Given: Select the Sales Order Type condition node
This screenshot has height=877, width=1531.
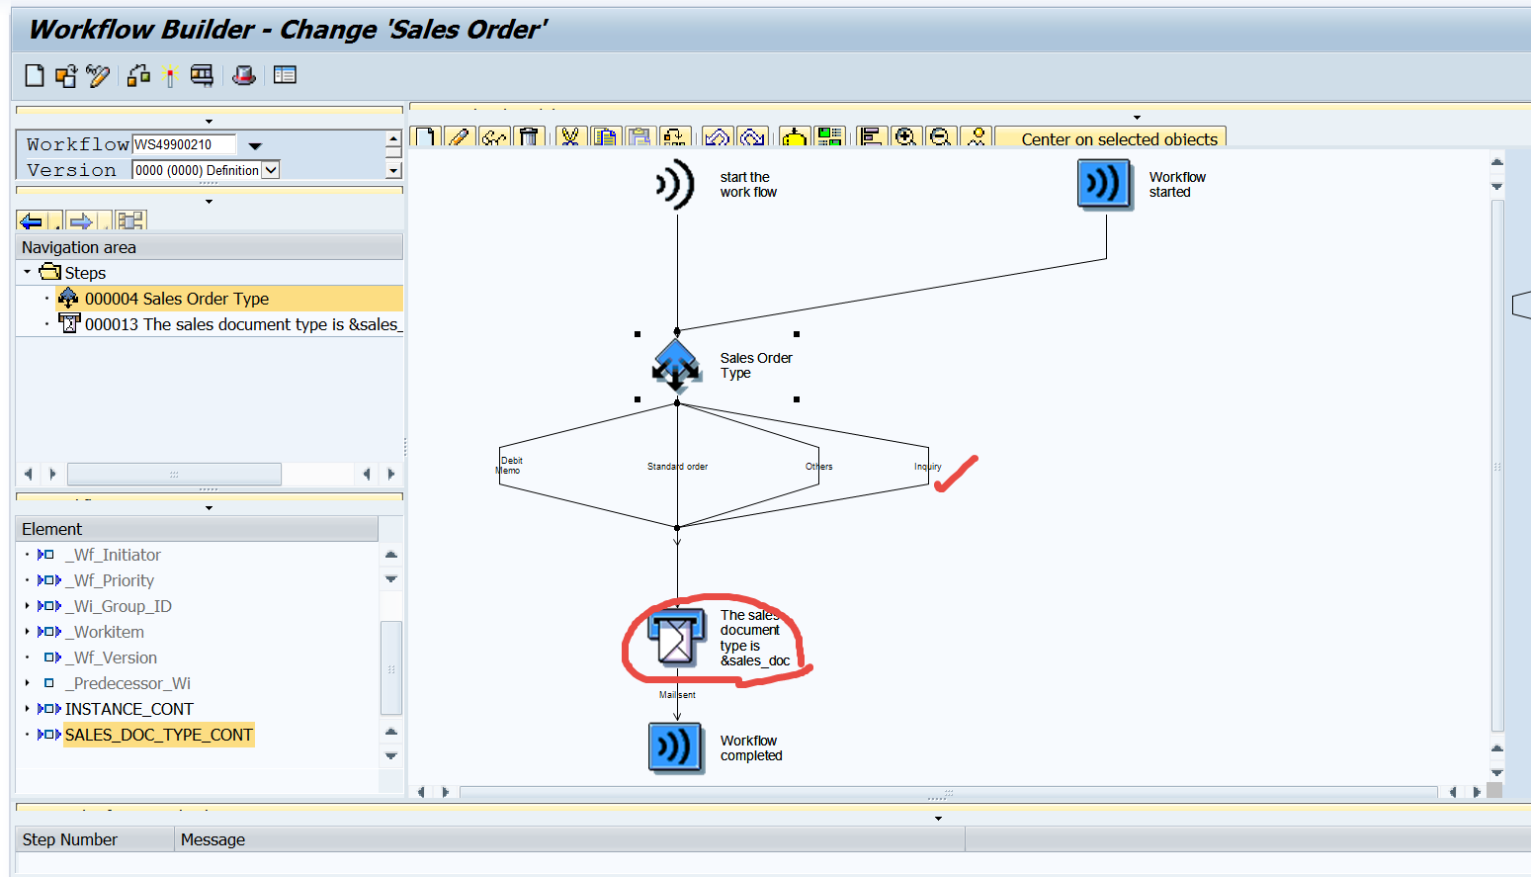Looking at the screenshot, I should tap(676, 365).
